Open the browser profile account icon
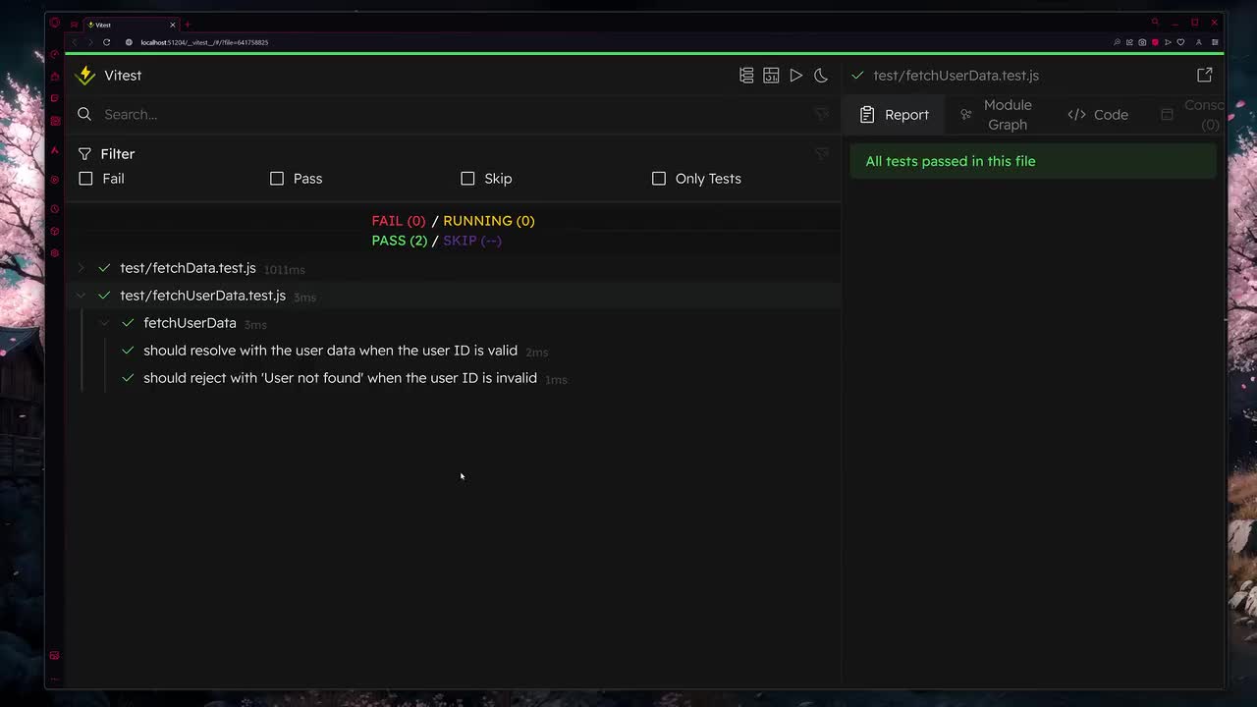The width and height of the screenshot is (1257, 707). 1198,42
